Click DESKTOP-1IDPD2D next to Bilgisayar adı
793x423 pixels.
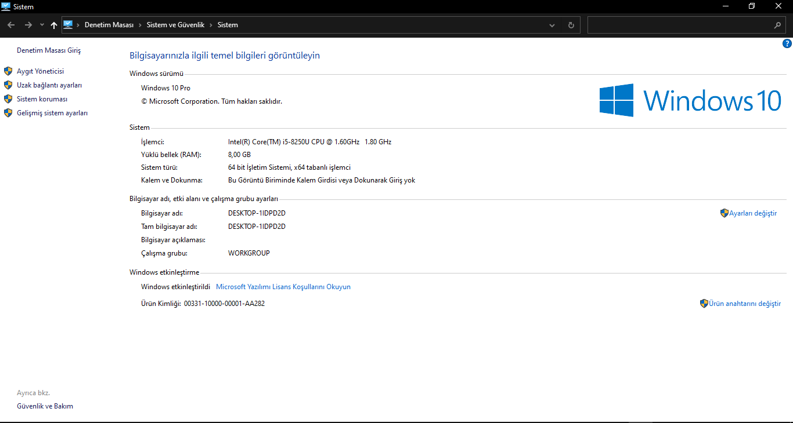pos(257,213)
